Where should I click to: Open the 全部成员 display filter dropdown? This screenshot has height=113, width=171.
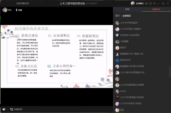(x=127, y=16)
